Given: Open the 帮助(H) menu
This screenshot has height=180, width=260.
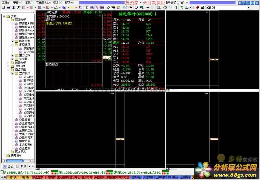Looking at the screenshot, I should [69, 3].
